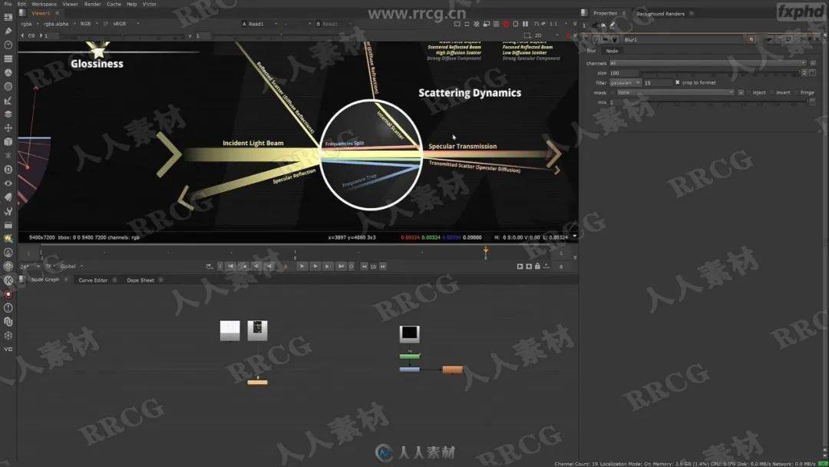Screen dimensions: 829x467
Task: Click the red stop icon in the viewer toolbar
Action: 506,24
